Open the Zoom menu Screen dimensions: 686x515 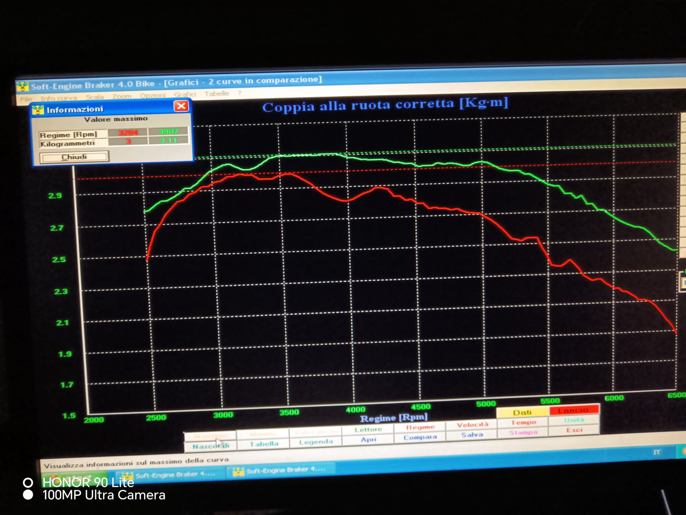[122, 96]
